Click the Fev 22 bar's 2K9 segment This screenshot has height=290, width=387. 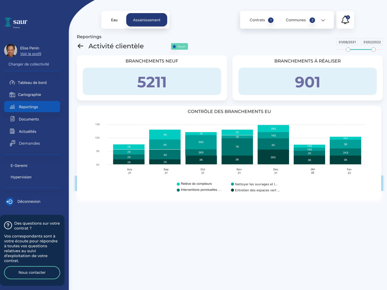click(346, 153)
